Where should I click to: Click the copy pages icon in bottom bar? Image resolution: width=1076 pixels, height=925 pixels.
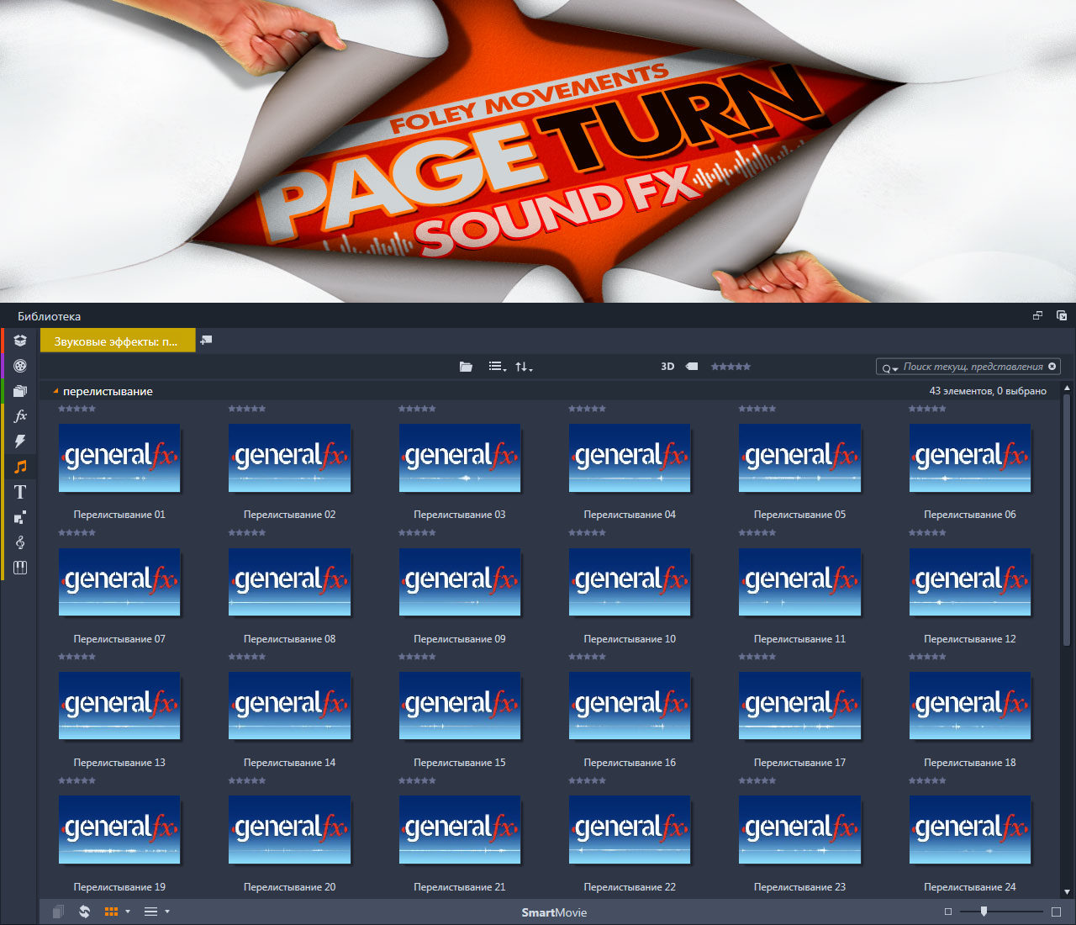[58, 912]
